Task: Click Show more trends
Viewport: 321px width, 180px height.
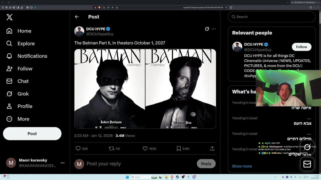Action: coord(242,166)
